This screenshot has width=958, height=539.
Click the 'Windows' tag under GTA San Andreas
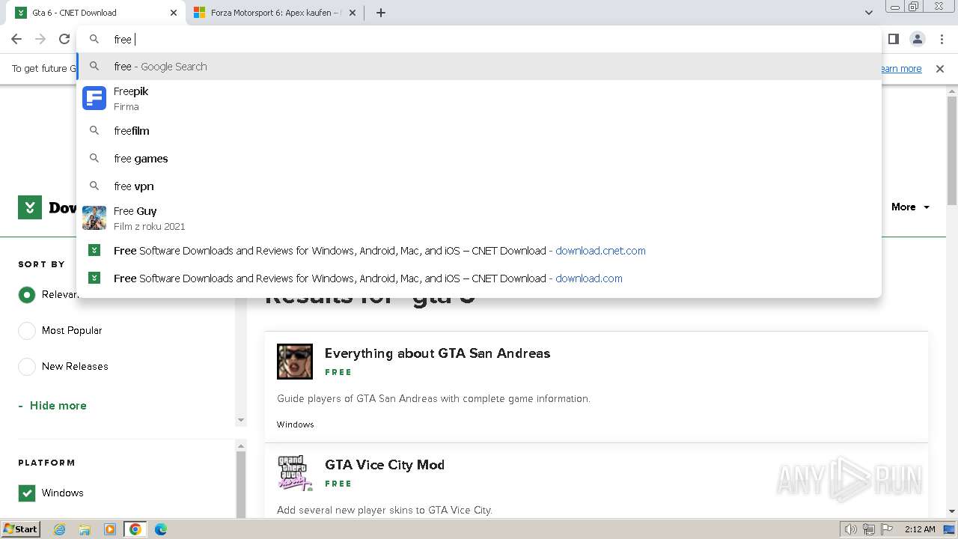pos(296,424)
